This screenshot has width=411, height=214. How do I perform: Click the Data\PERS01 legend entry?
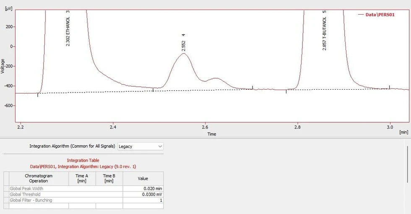380,14
